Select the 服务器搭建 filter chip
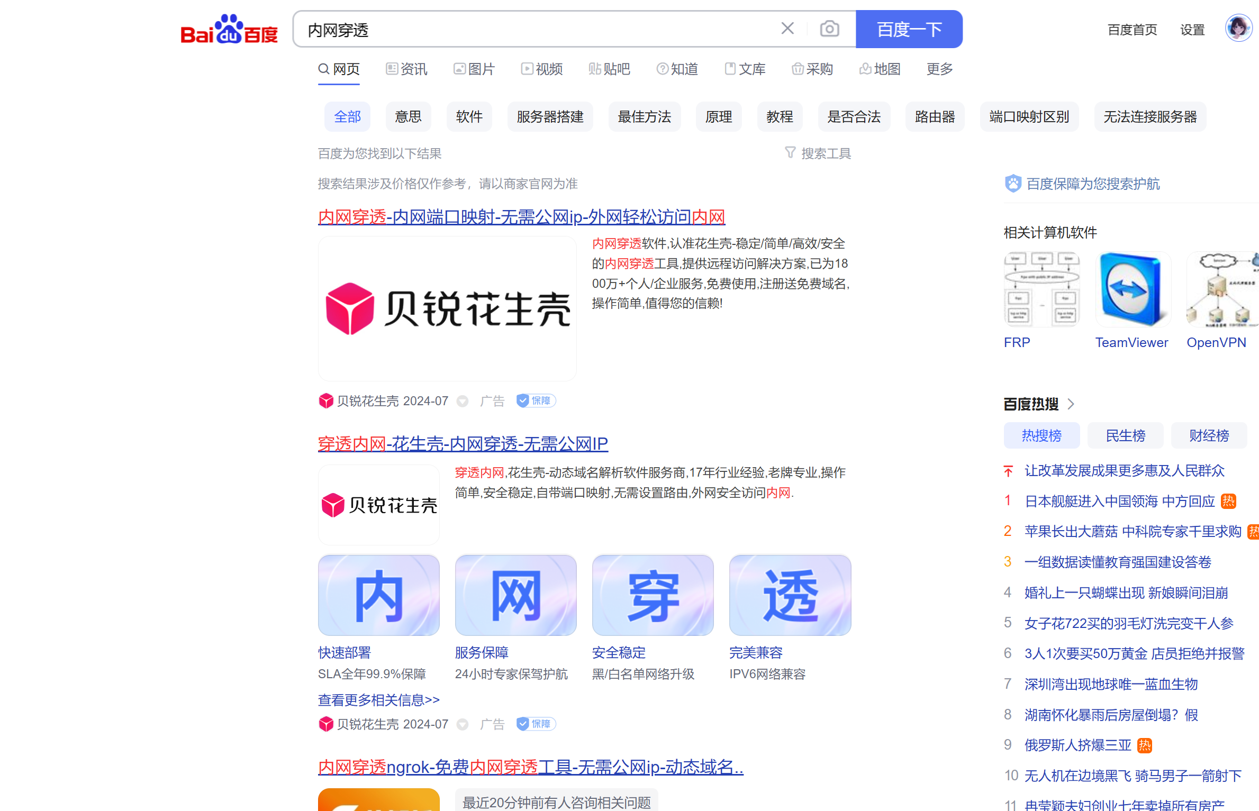 pyautogui.click(x=550, y=117)
